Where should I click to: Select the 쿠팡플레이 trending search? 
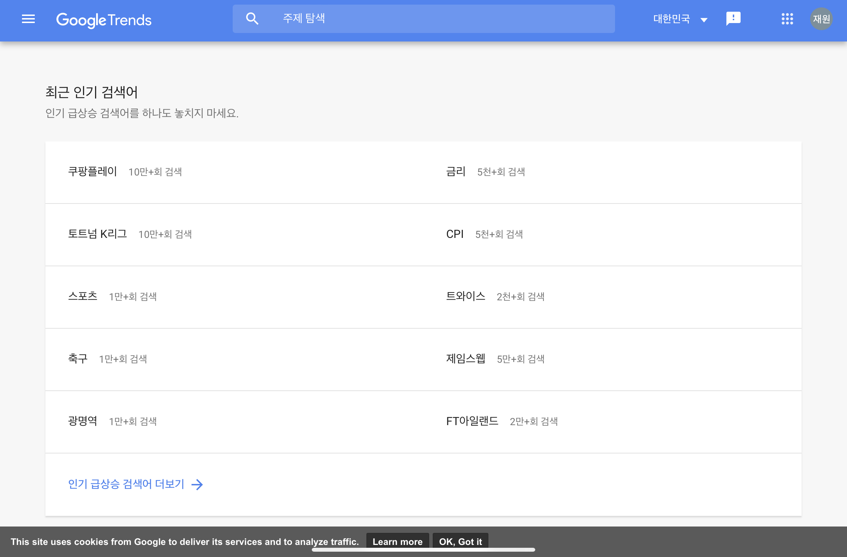coord(93,172)
